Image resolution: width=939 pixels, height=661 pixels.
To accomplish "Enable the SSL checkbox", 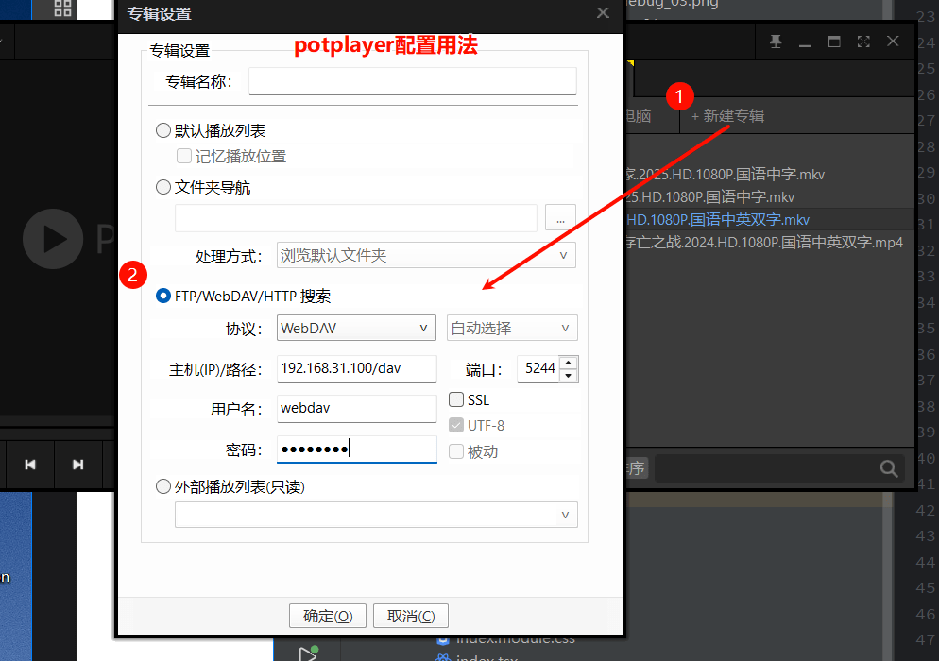I will pos(456,399).
